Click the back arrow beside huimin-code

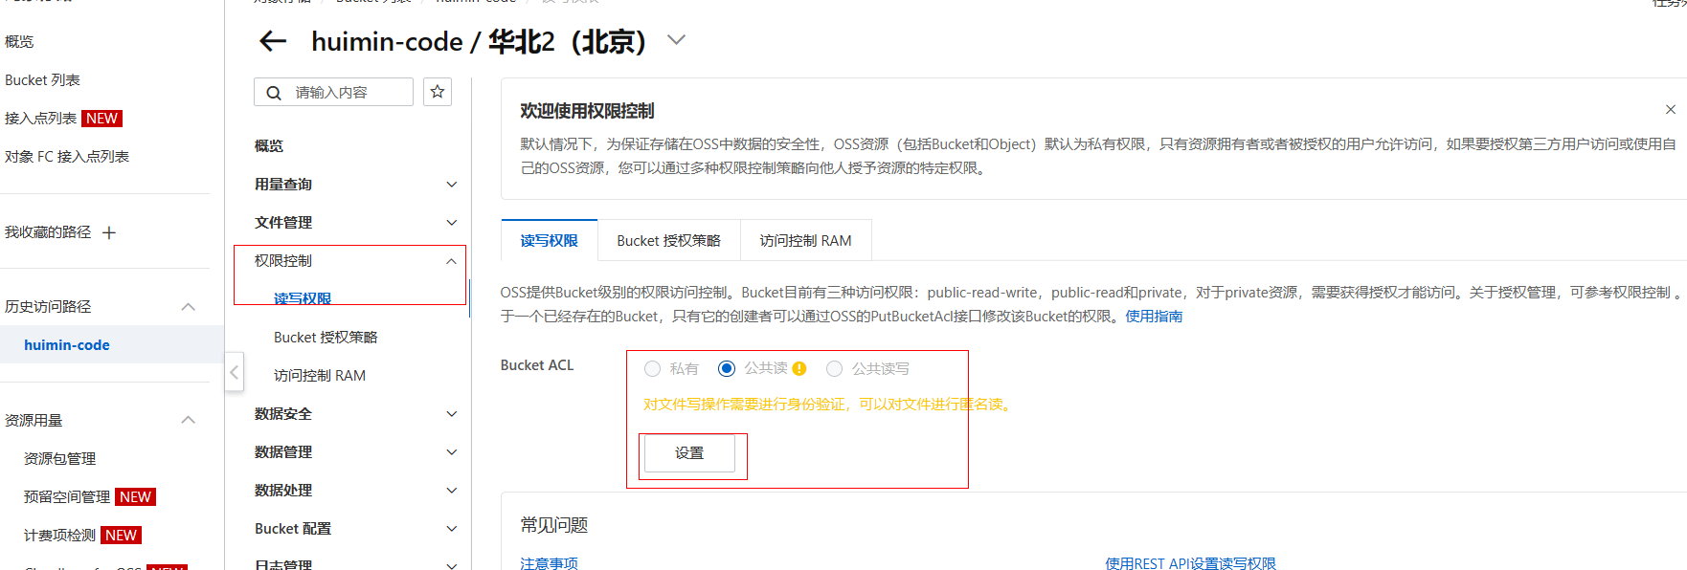pyautogui.click(x=273, y=41)
